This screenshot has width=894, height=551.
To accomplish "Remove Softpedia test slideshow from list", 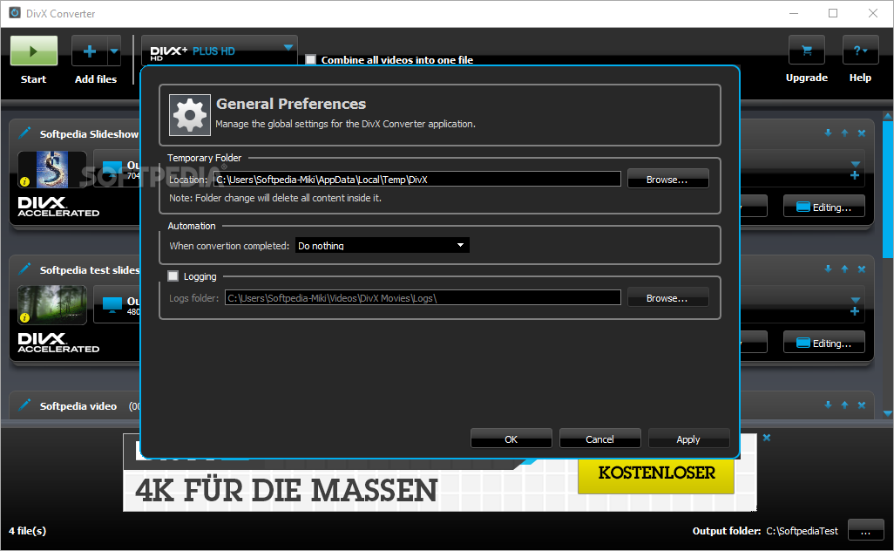I will tap(862, 269).
